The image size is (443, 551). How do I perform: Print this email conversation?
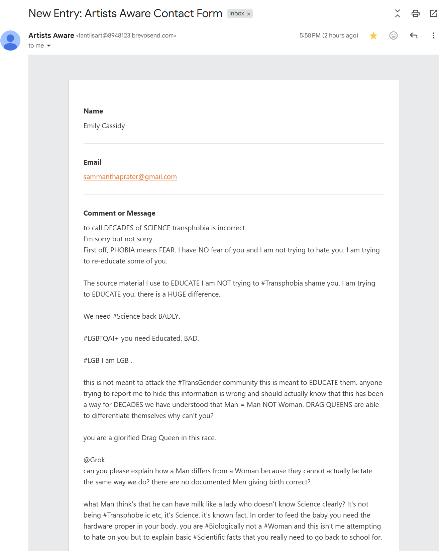coord(415,13)
